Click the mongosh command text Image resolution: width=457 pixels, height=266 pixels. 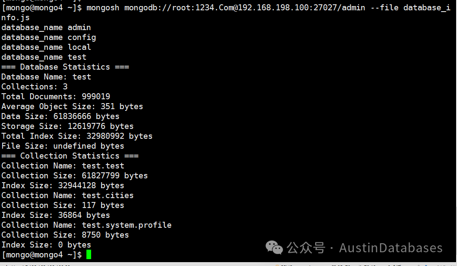[103, 8]
